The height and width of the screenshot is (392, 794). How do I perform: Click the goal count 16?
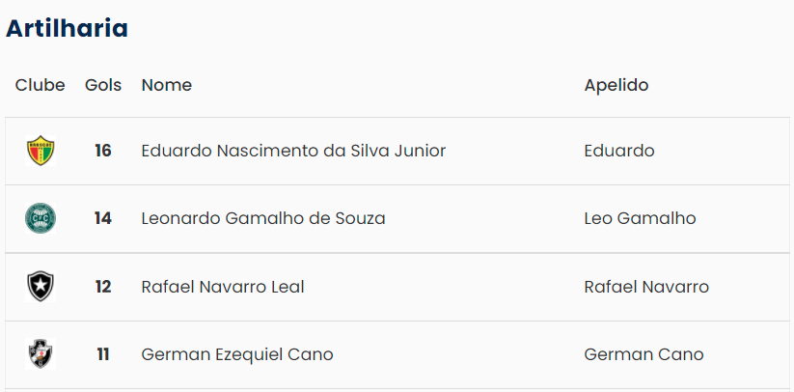[x=103, y=151]
